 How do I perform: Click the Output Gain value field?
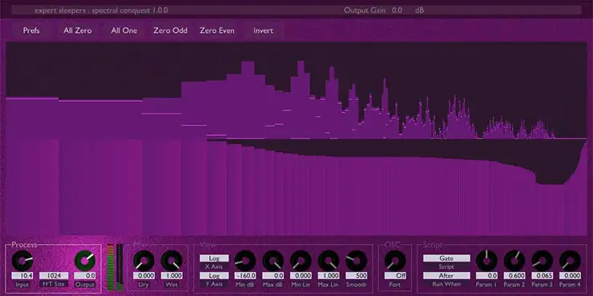point(397,10)
